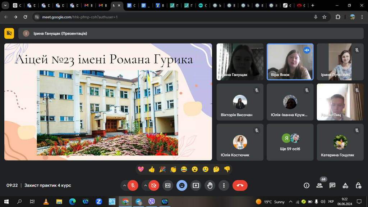The width and height of the screenshot is (368, 207).
Task: Open more options three-dot menu
Action: coord(224,185)
